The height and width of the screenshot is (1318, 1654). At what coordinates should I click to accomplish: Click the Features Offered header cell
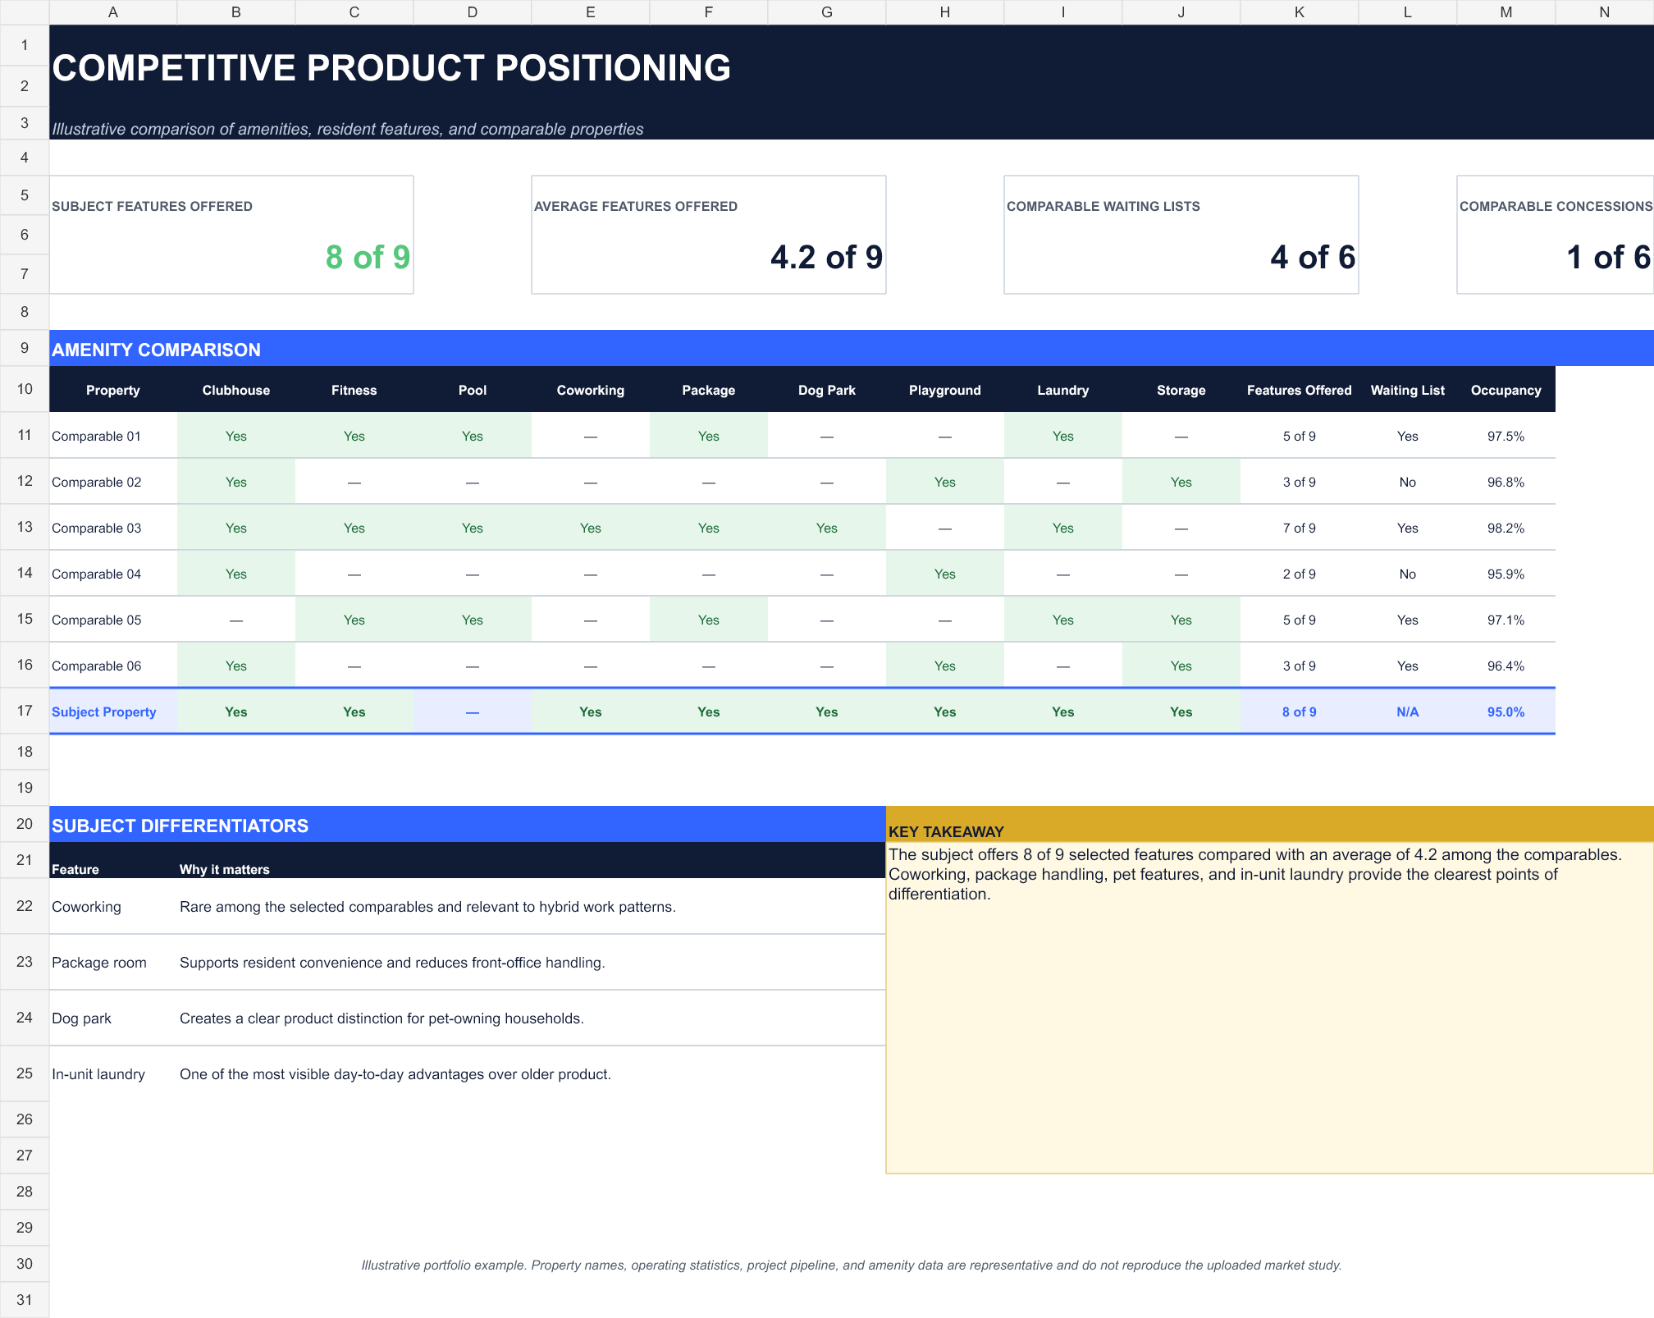[x=1300, y=389]
